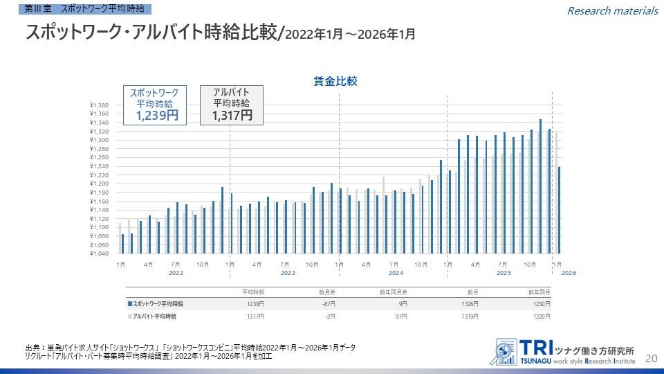Screen dimensions: 664x374
Task: Click the 9円 cell in スポットワーク row
Action: click(403, 304)
